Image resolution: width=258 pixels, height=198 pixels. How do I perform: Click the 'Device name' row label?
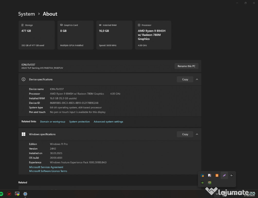(x=36, y=89)
